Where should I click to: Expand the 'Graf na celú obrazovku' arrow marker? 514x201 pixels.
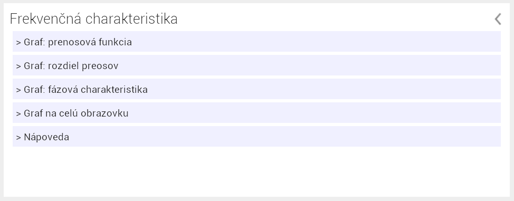coord(18,114)
